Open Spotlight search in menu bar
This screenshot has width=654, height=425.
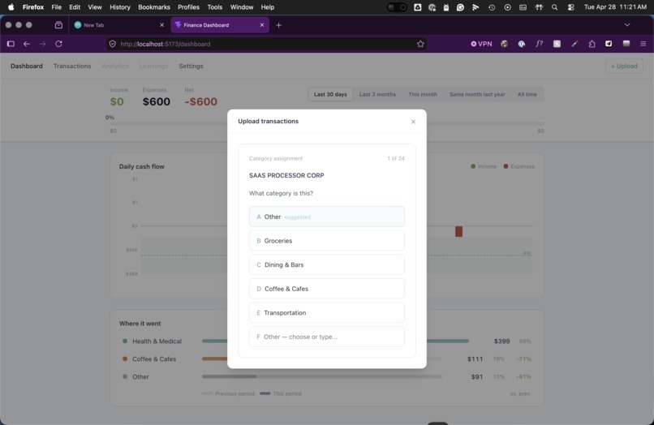click(554, 7)
